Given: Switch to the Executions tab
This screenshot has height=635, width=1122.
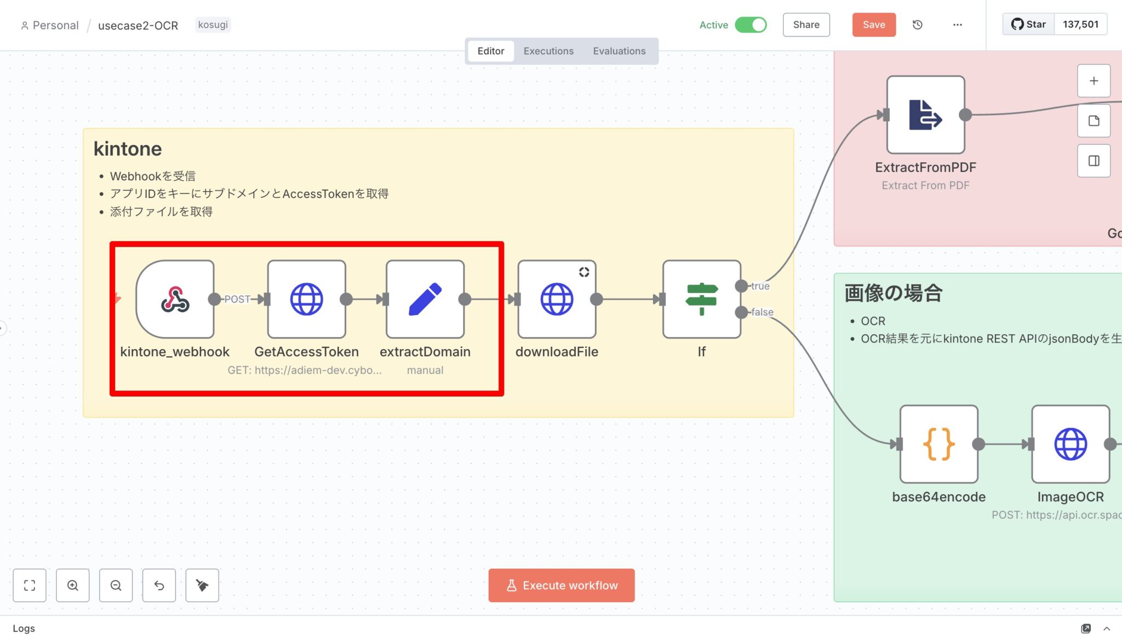Looking at the screenshot, I should (548, 50).
